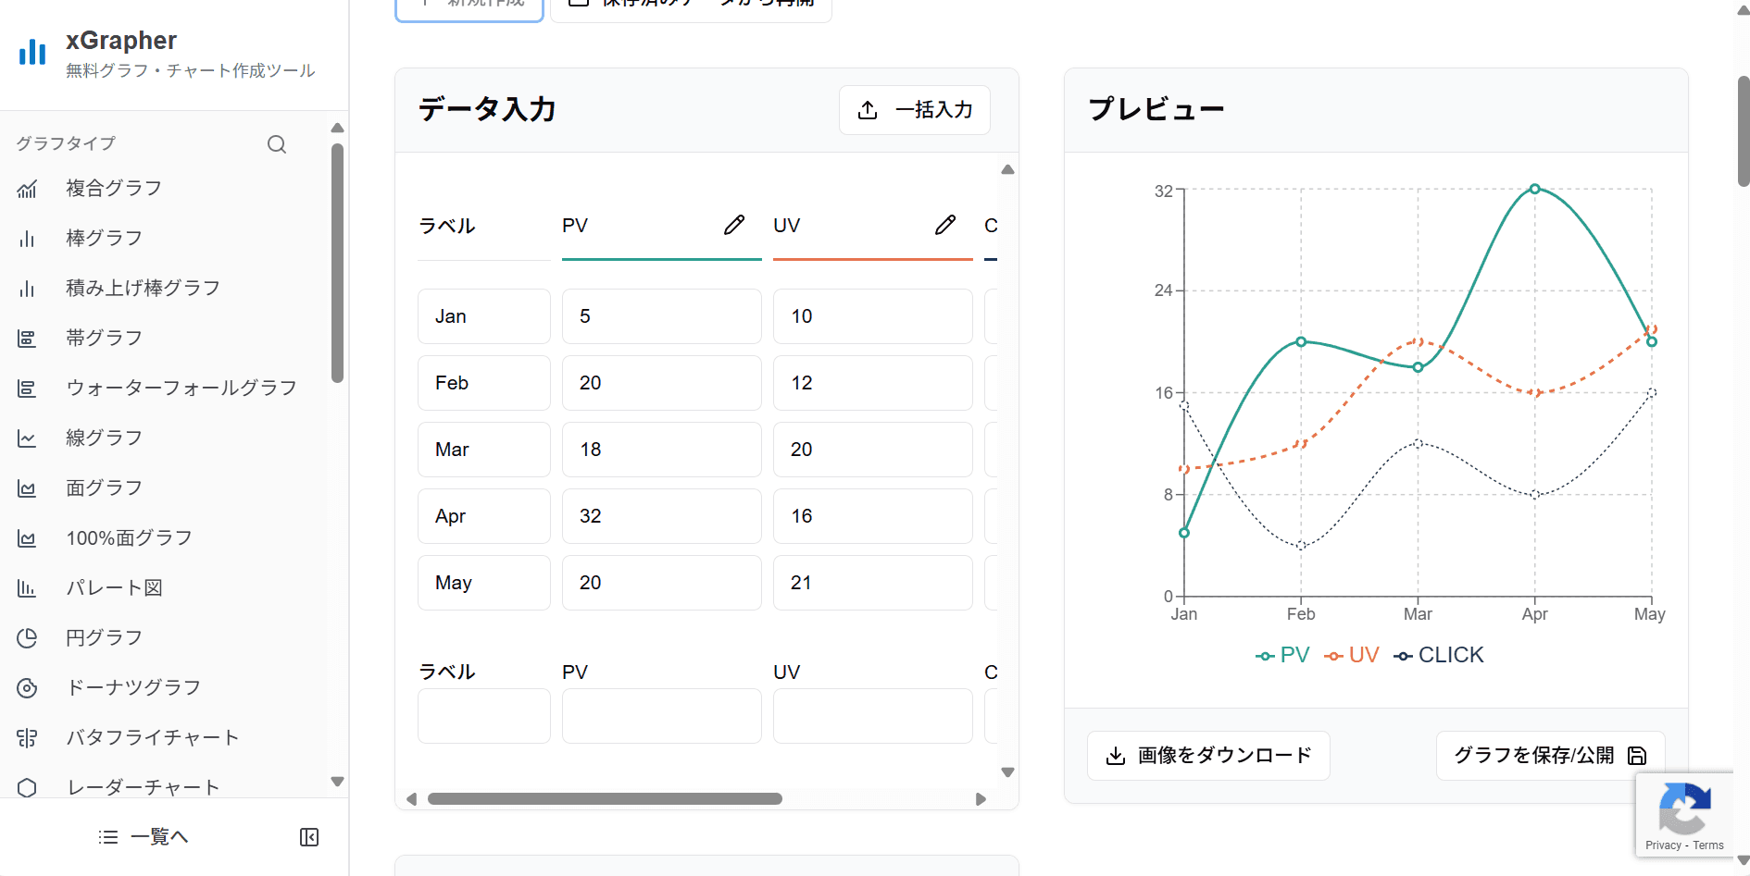Select the waterfall chart type
Viewport: 1750px width, 876px height.
181,388
